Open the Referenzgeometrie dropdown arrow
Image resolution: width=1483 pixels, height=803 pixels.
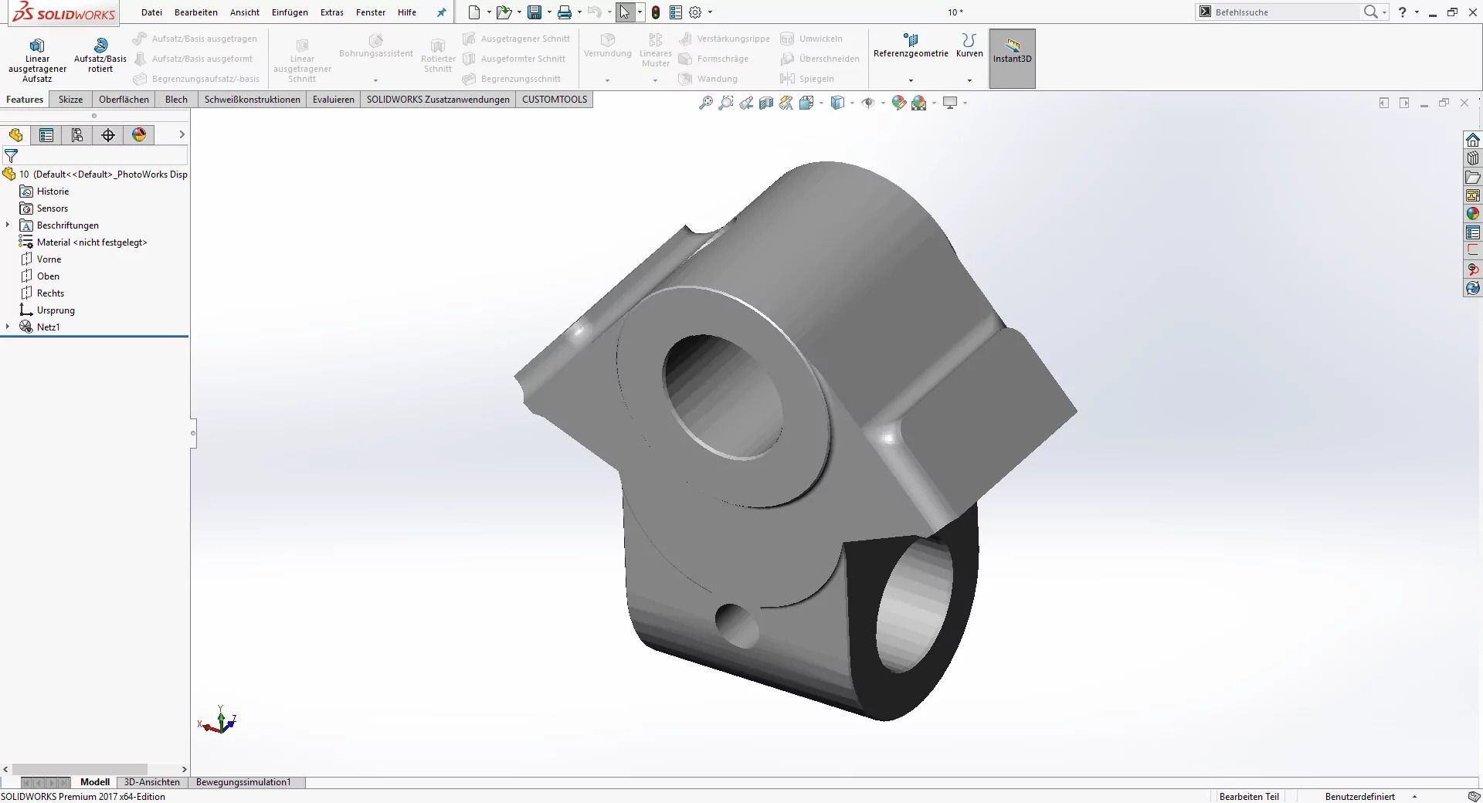[x=911, y=80]
